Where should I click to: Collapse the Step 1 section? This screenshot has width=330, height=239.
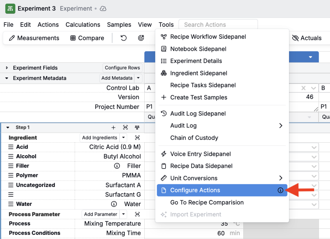(x=8, y=128)
